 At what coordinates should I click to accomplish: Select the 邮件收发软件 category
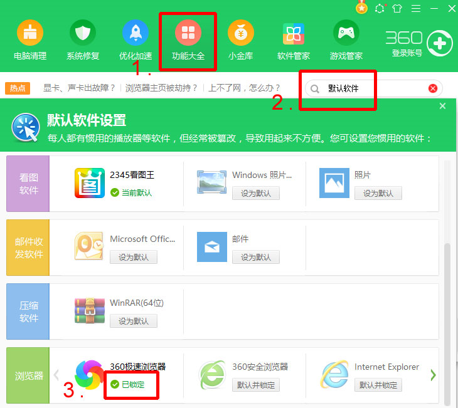point(28,248)
